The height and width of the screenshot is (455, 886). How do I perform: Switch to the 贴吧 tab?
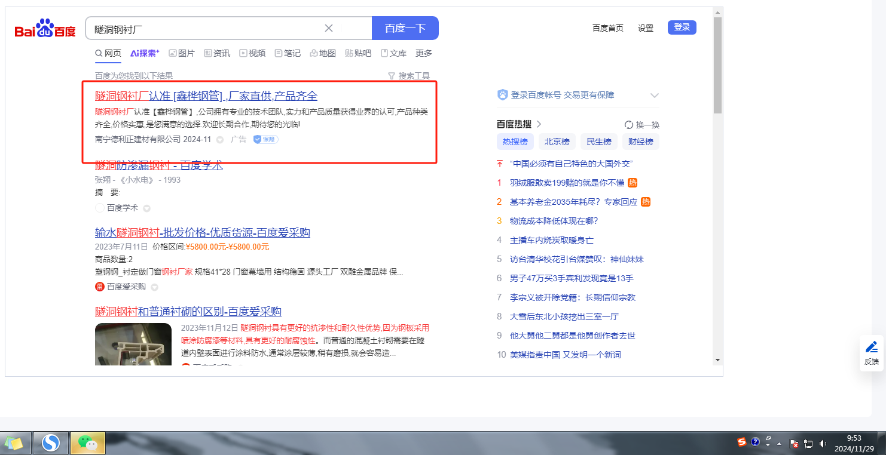(x=358, y=53)
